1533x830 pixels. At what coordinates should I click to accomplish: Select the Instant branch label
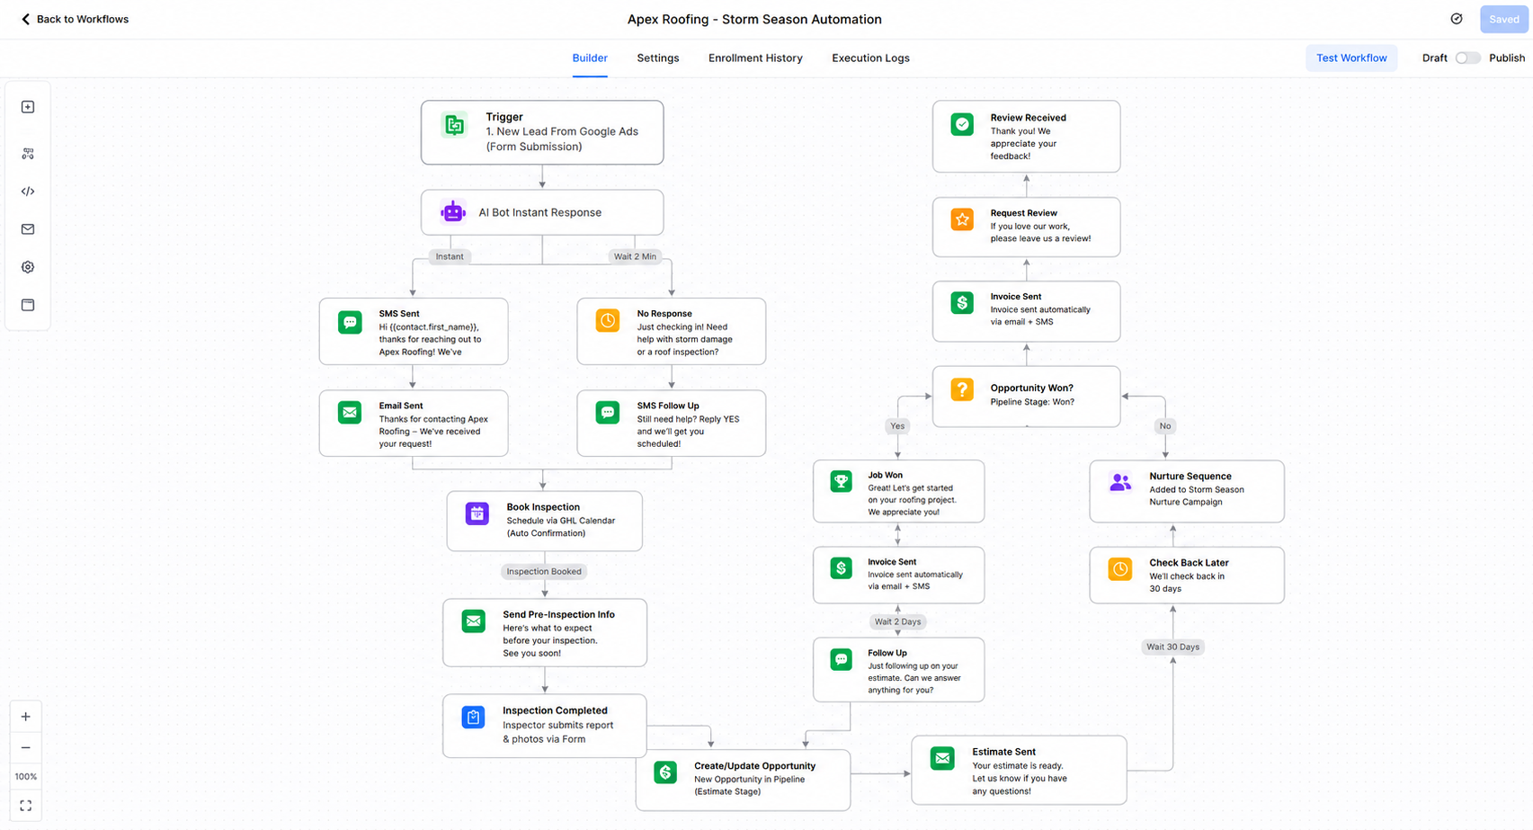click(450, 256)
